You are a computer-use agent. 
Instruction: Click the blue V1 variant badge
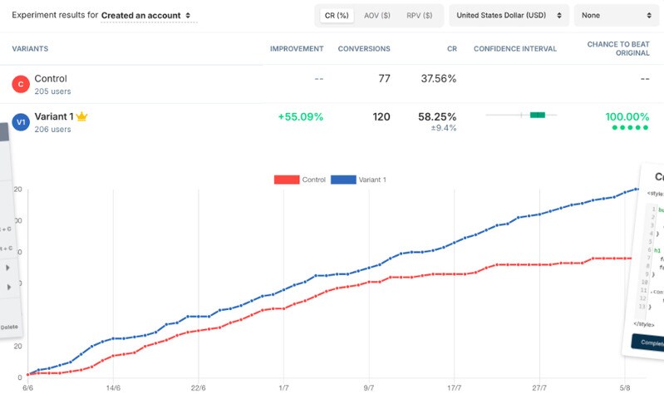[21, 123]
